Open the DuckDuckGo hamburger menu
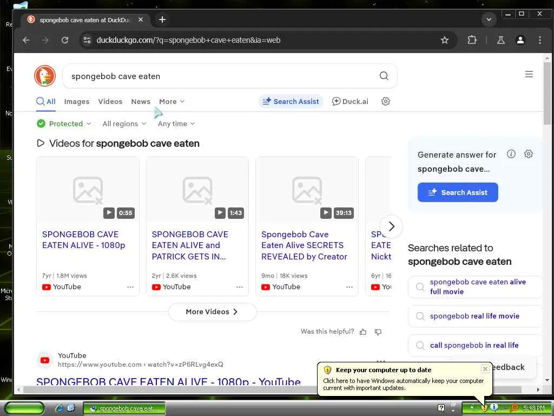The width and height of the screenshot is (554, 416). (529, 74)
